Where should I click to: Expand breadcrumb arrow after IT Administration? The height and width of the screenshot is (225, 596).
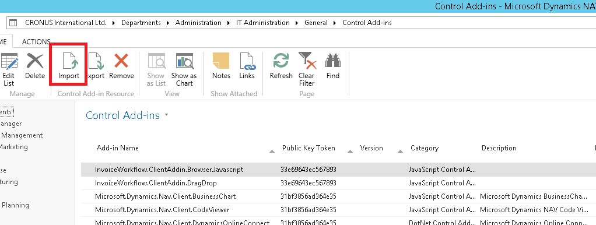tap(297, 23)
